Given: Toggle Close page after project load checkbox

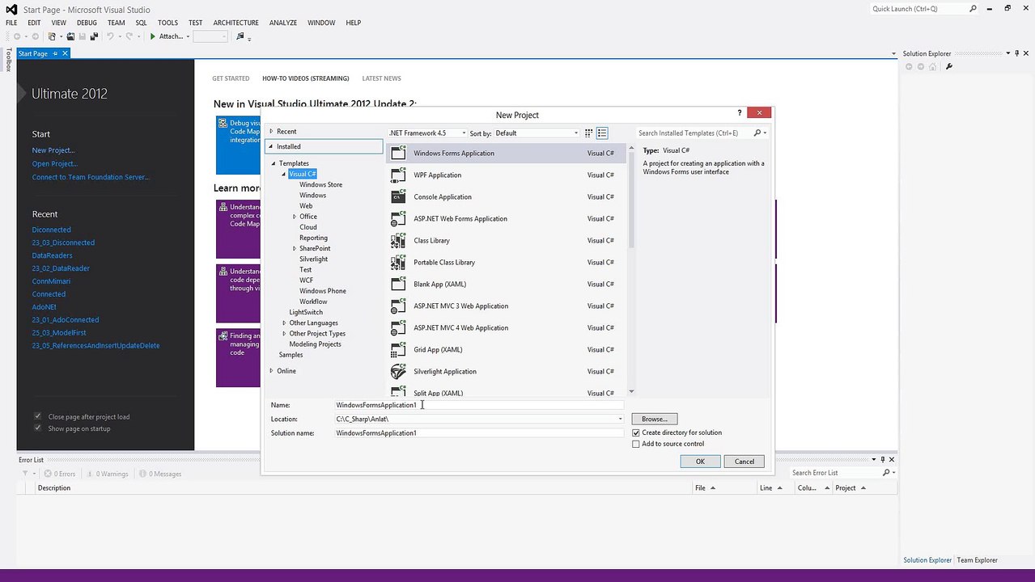Looking at the screenshot, I should pos(37,416).
